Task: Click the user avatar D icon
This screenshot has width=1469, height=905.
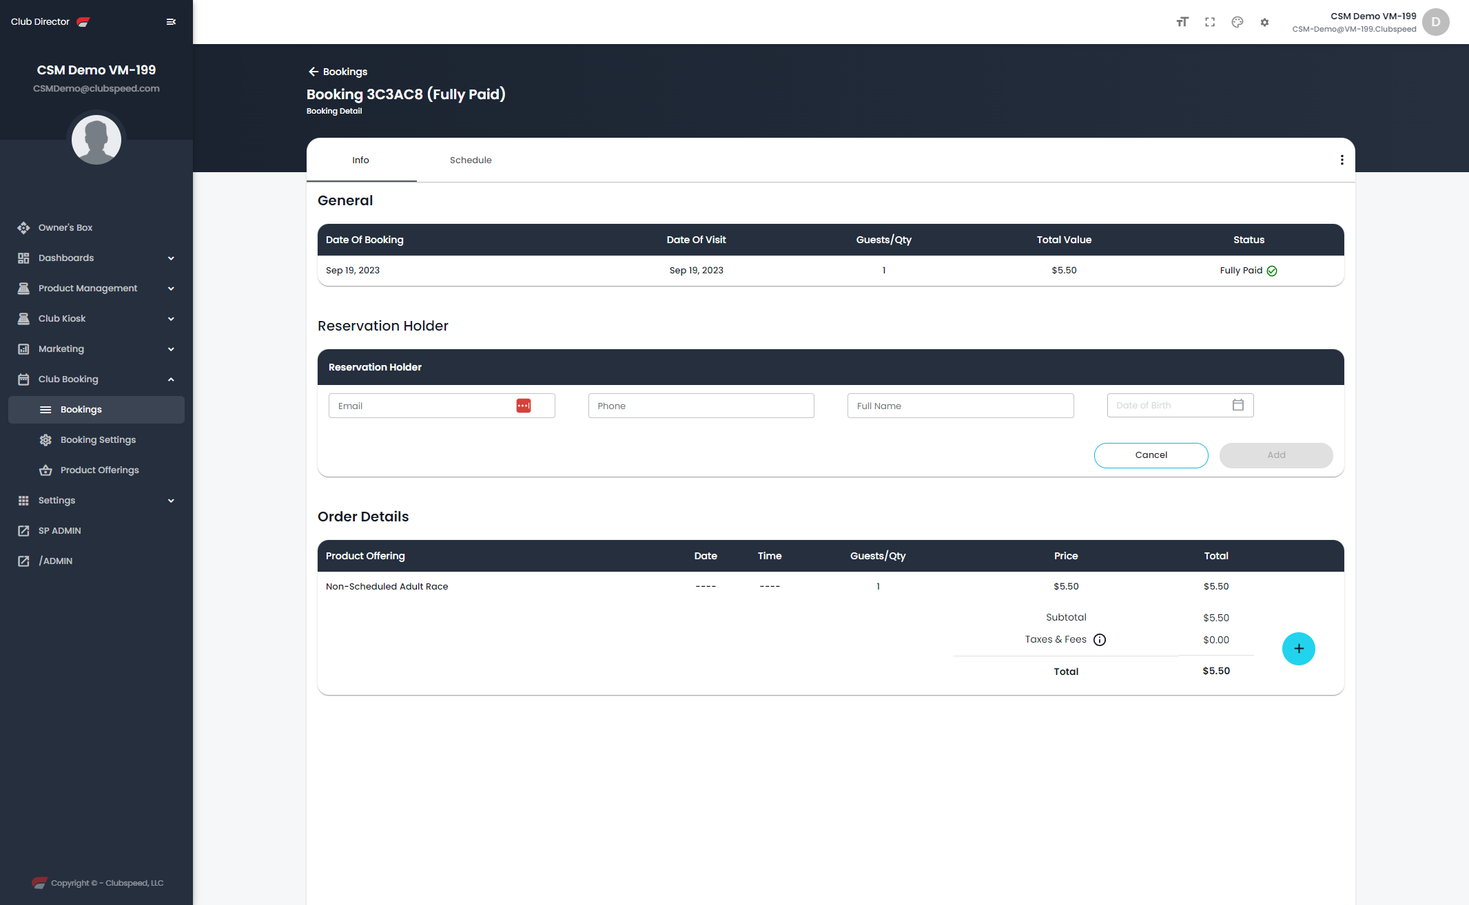Action: point(1436,22)
